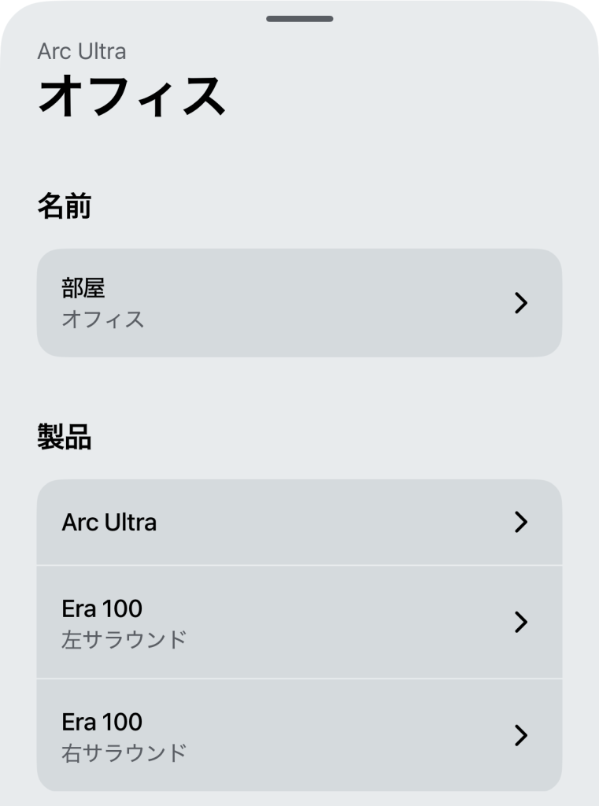
Task: Open the right surround Era 100 row
Action: (299, 735)
